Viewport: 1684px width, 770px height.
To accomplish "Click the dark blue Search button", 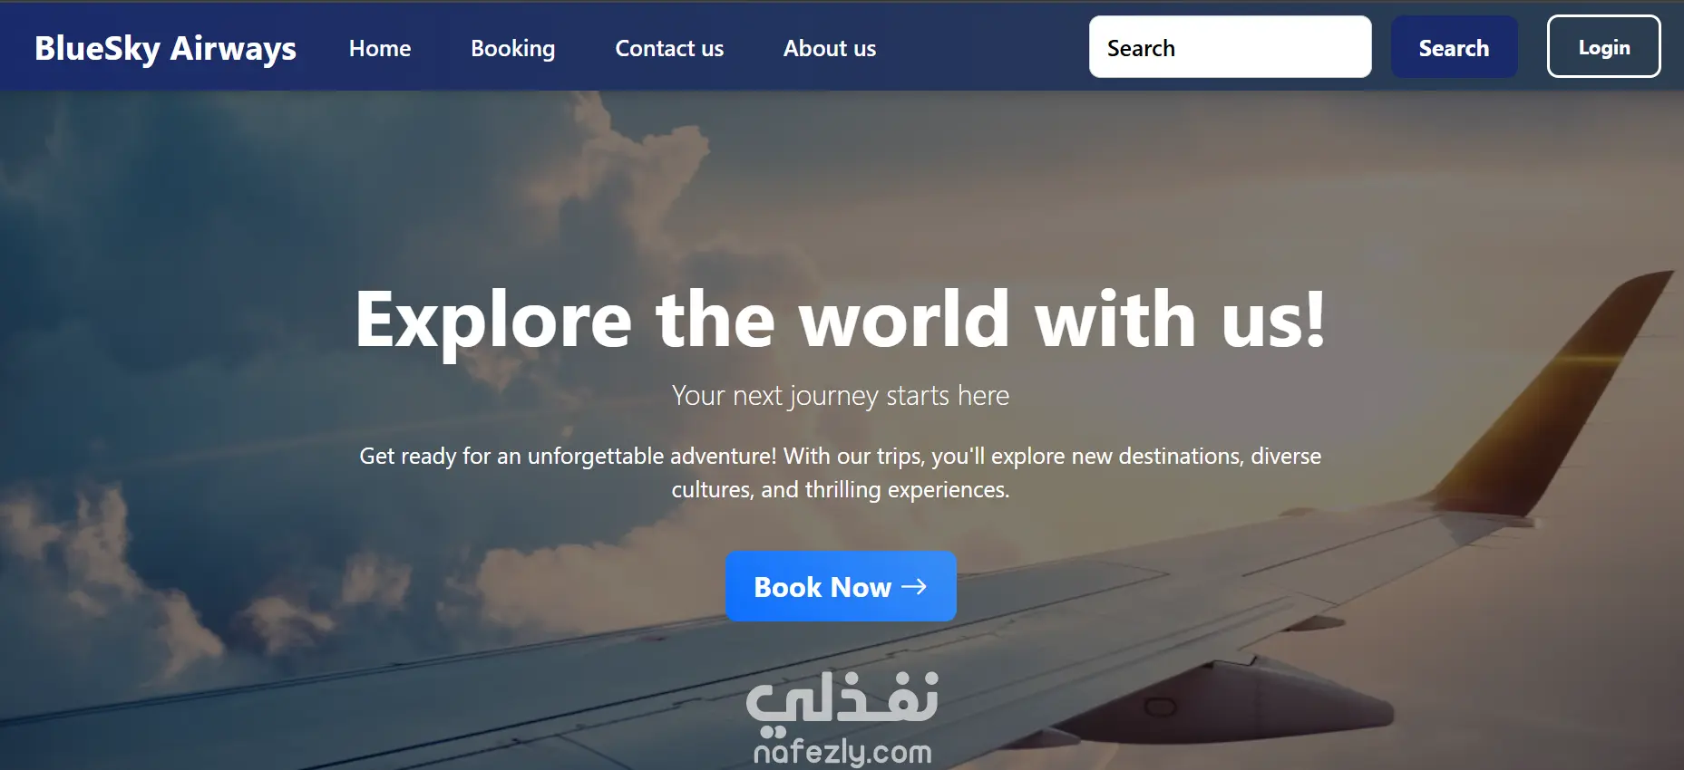I will click(1454, 47).
